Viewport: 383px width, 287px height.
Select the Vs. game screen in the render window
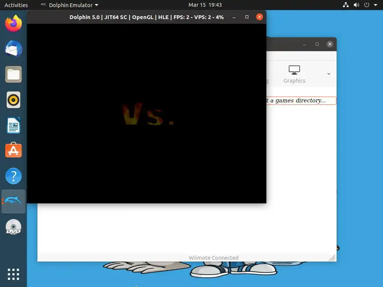[x=147, y=114]
